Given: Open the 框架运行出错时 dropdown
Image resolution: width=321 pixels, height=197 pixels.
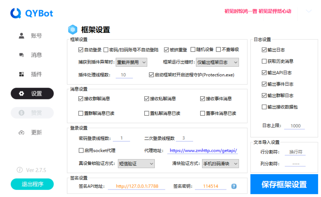Looking at the screenshot, I should coord(217,62).
